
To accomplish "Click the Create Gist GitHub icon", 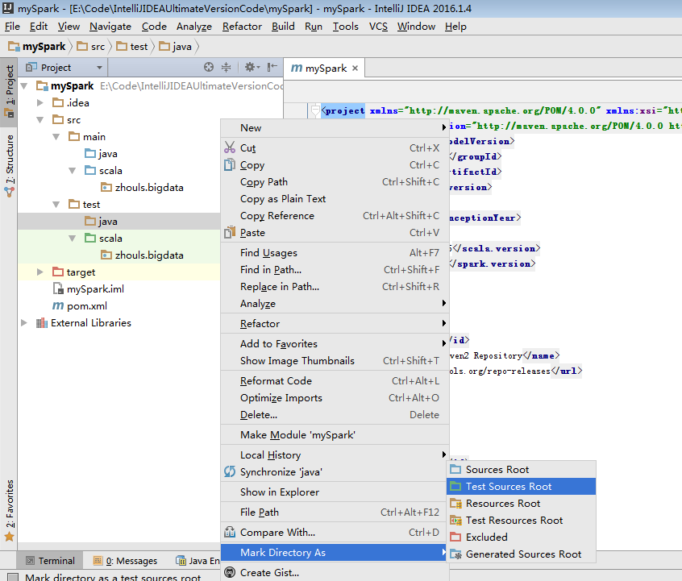I will (230, 572).
